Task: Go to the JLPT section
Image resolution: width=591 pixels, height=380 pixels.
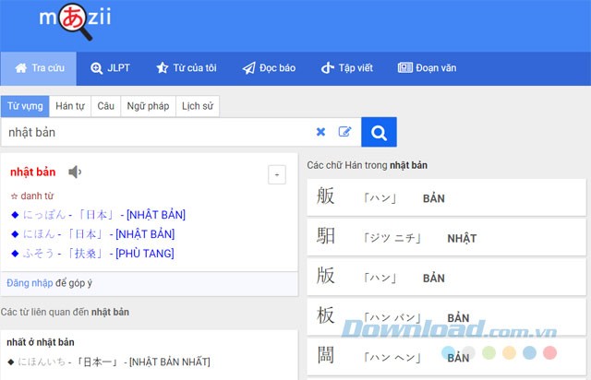Action: 109,68
